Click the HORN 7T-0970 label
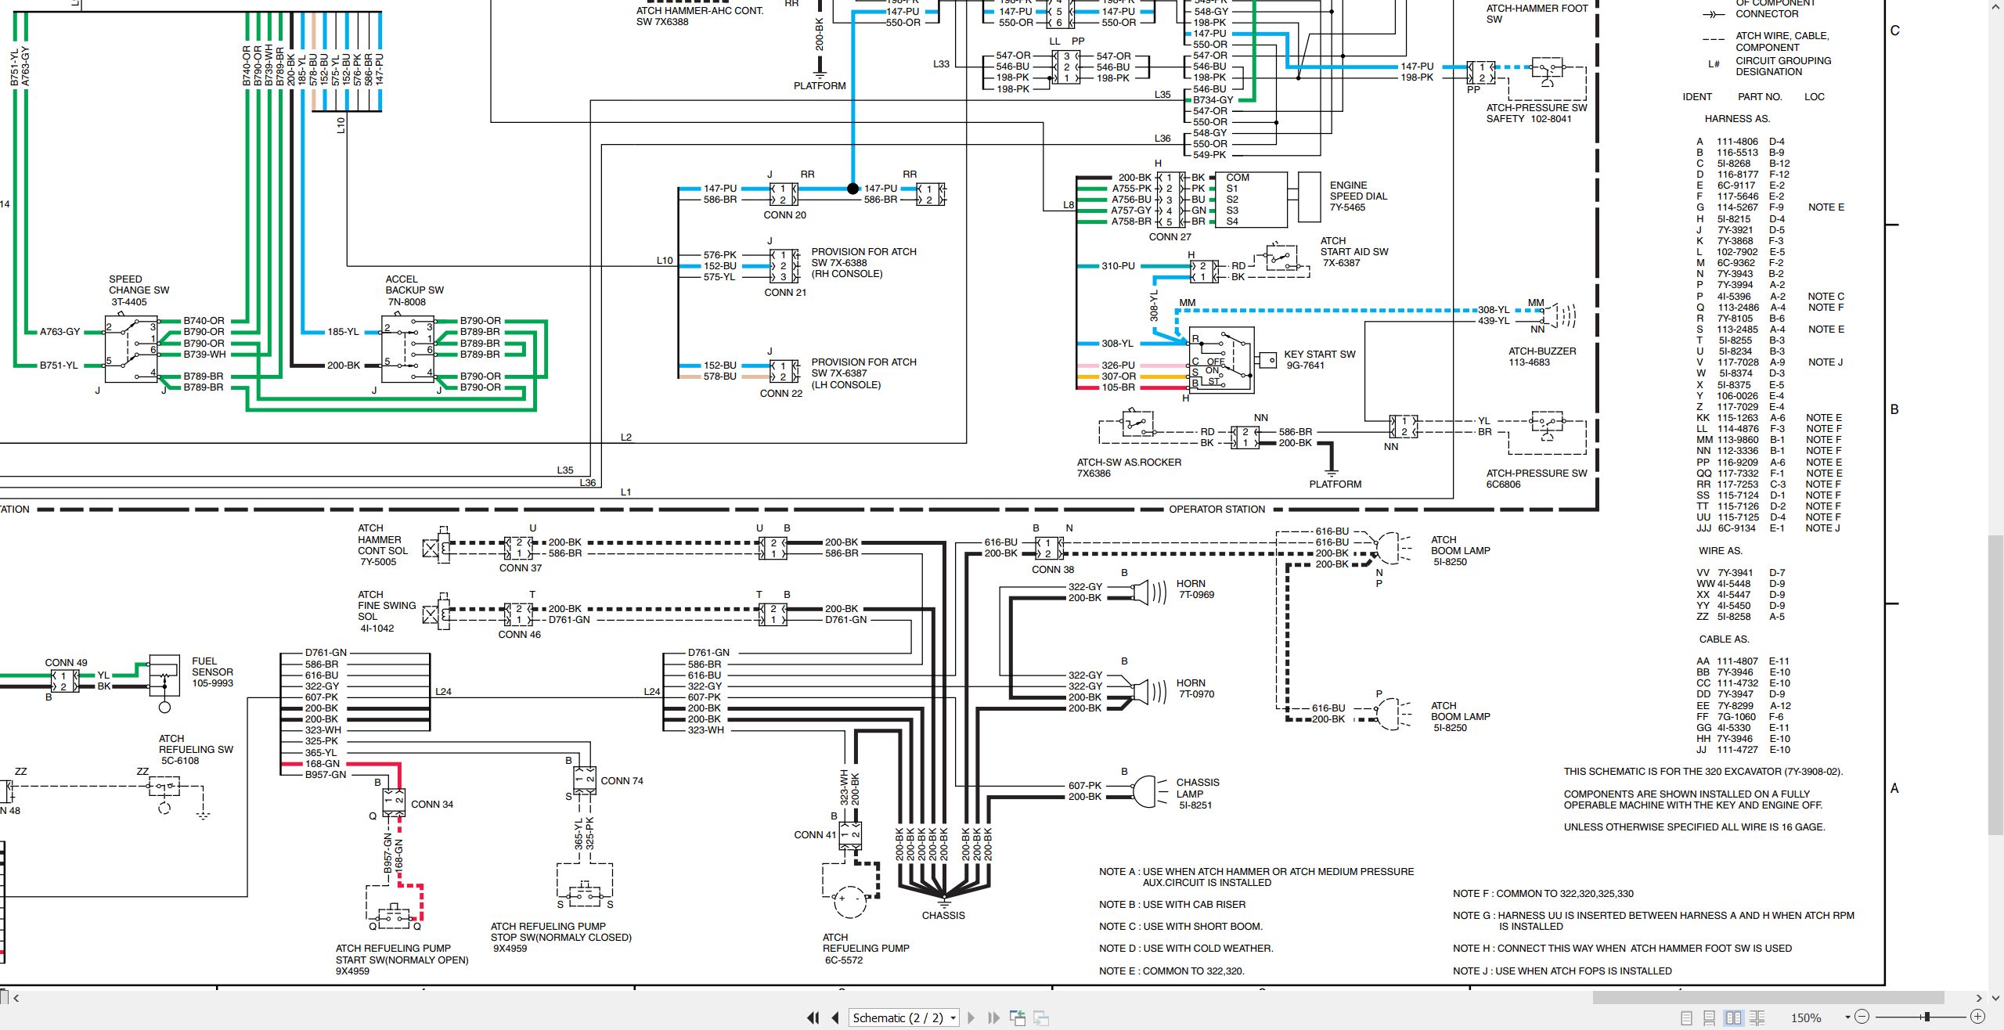Viewport: 2004px width, 1030px height. pos(1195,688)
